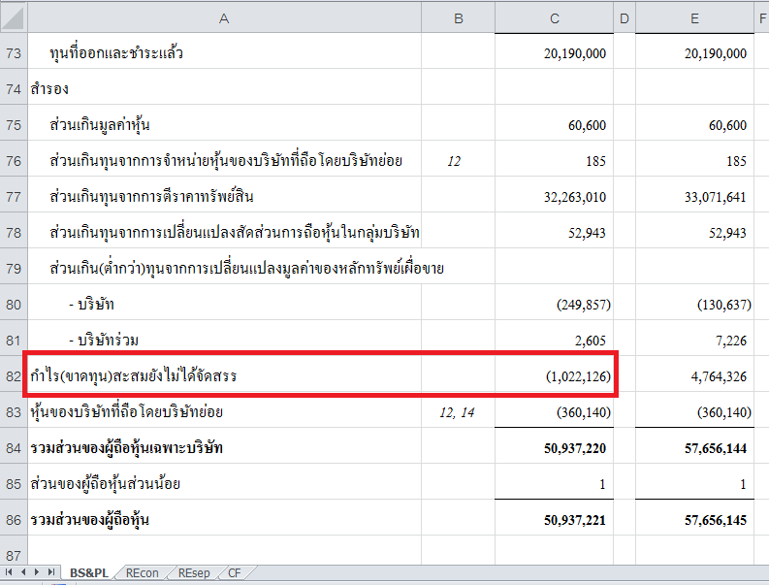Screen dimensions: 769x585
Task: Switch to the BS&PL sheet tab
Action: pyautogui.click(x=89, y=572)
